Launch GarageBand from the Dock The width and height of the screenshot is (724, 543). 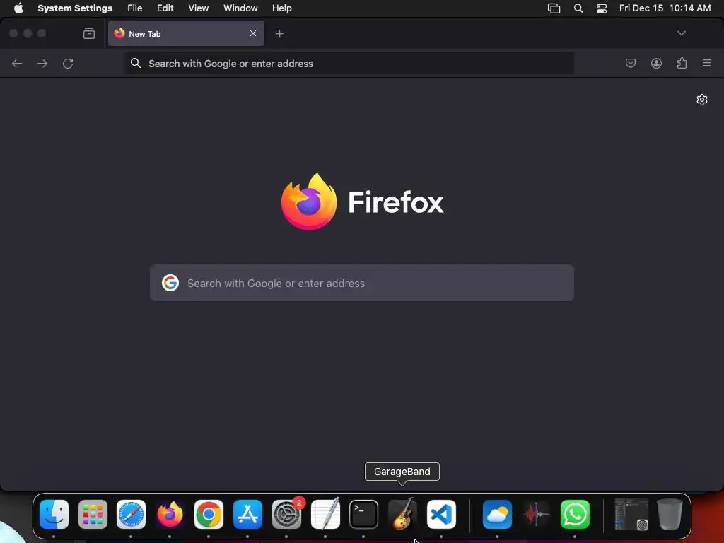(x=402, y=513)
